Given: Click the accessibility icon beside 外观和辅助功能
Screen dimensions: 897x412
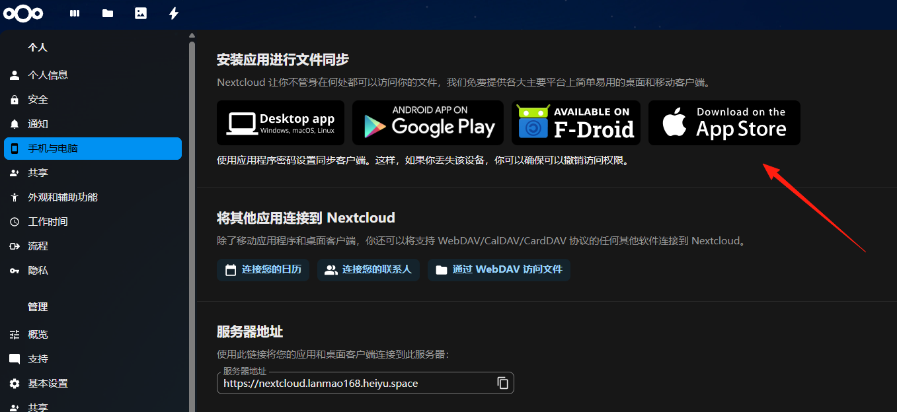Looking at the screenshot, I should pos(15,197).
